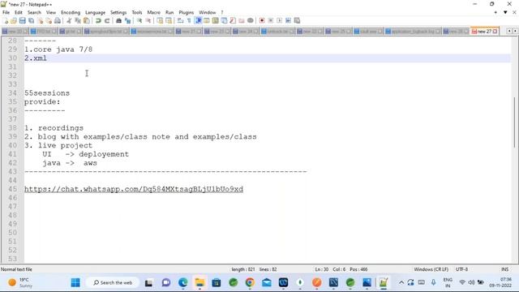Expand the system tray hidden icons chevron
The width and height of the screenshot is (519, 292).
pyautogui.click(x=401, y=282)
